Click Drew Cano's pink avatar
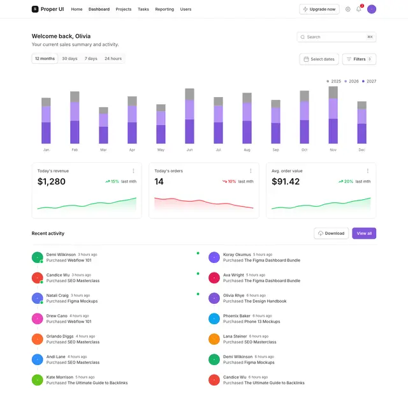408x413 pixels. pos(38,319)
